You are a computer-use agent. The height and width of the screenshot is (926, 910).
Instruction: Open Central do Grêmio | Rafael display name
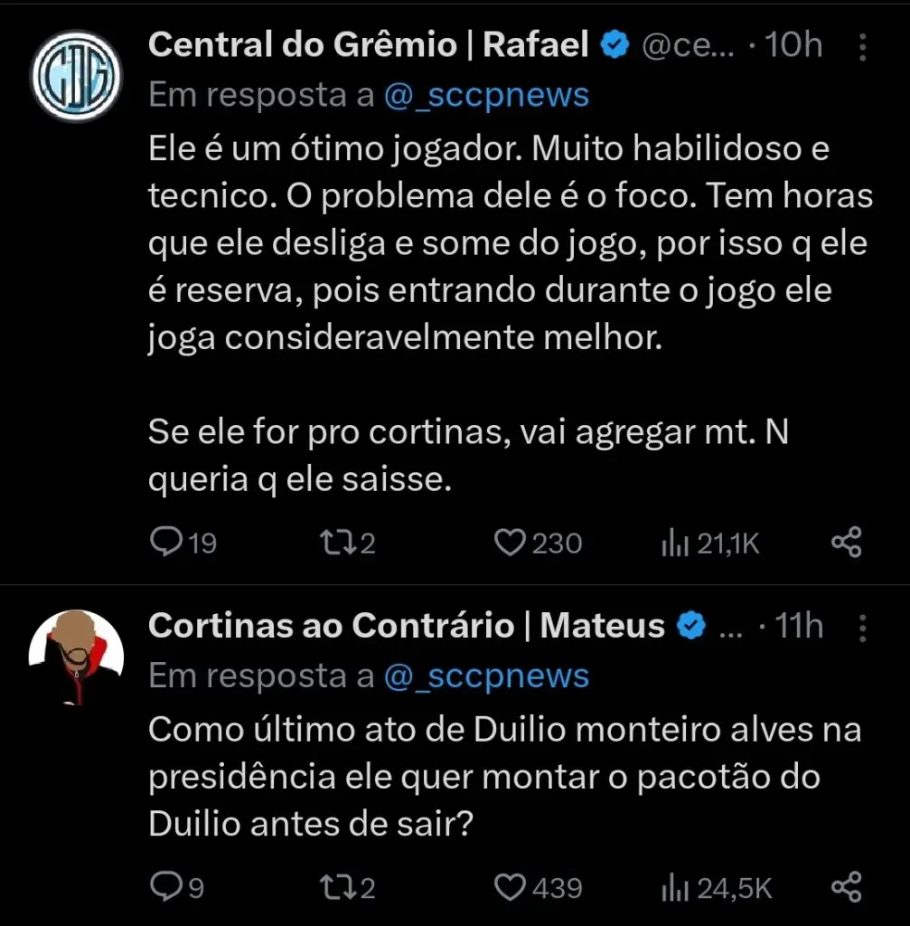369,44
